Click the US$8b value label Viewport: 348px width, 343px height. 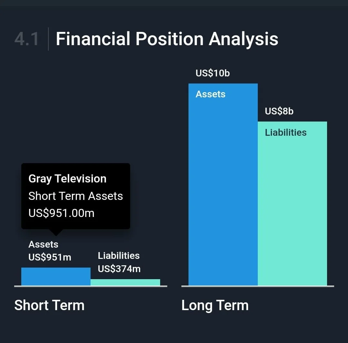click(279, 111)
